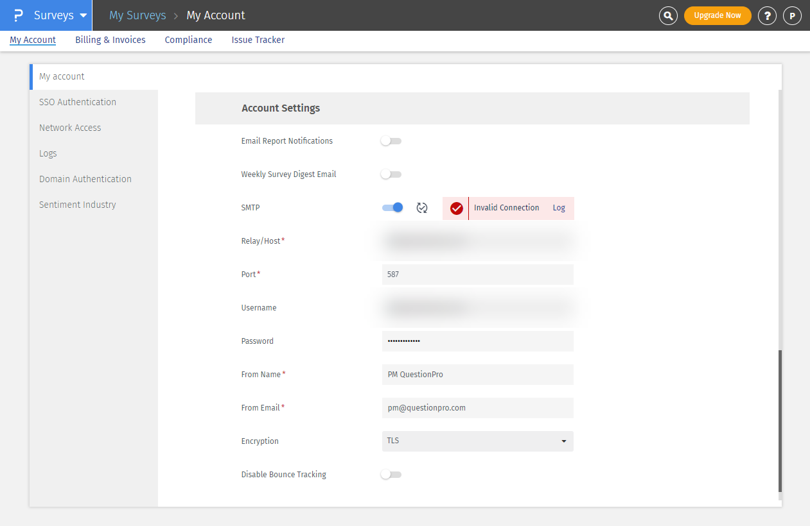Open the user profile avatar icon
The width and height of the screenshot is (810, 526).
tap(792, 15)
